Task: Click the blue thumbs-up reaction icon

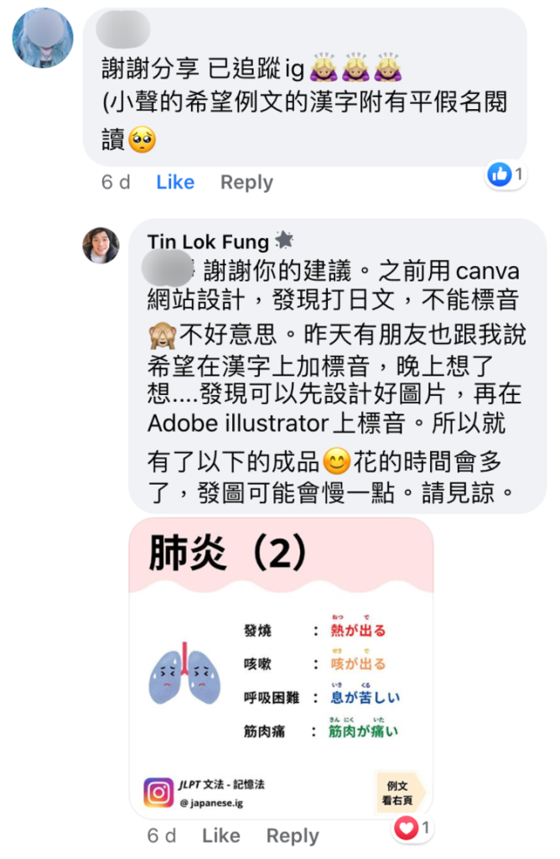Action: tap(500, 174)
